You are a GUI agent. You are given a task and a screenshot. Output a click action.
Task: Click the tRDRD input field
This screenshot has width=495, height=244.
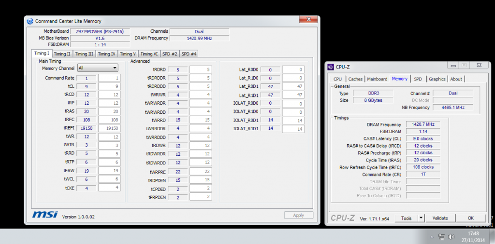201,69
